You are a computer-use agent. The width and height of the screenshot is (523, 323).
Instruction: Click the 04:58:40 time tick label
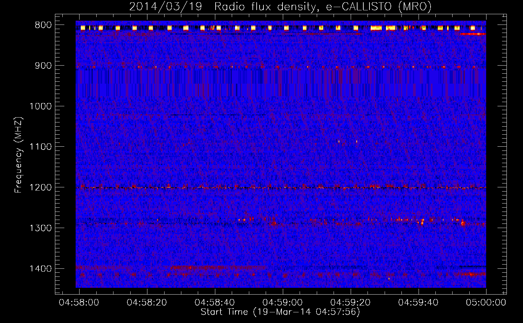(x=215, y=302)
